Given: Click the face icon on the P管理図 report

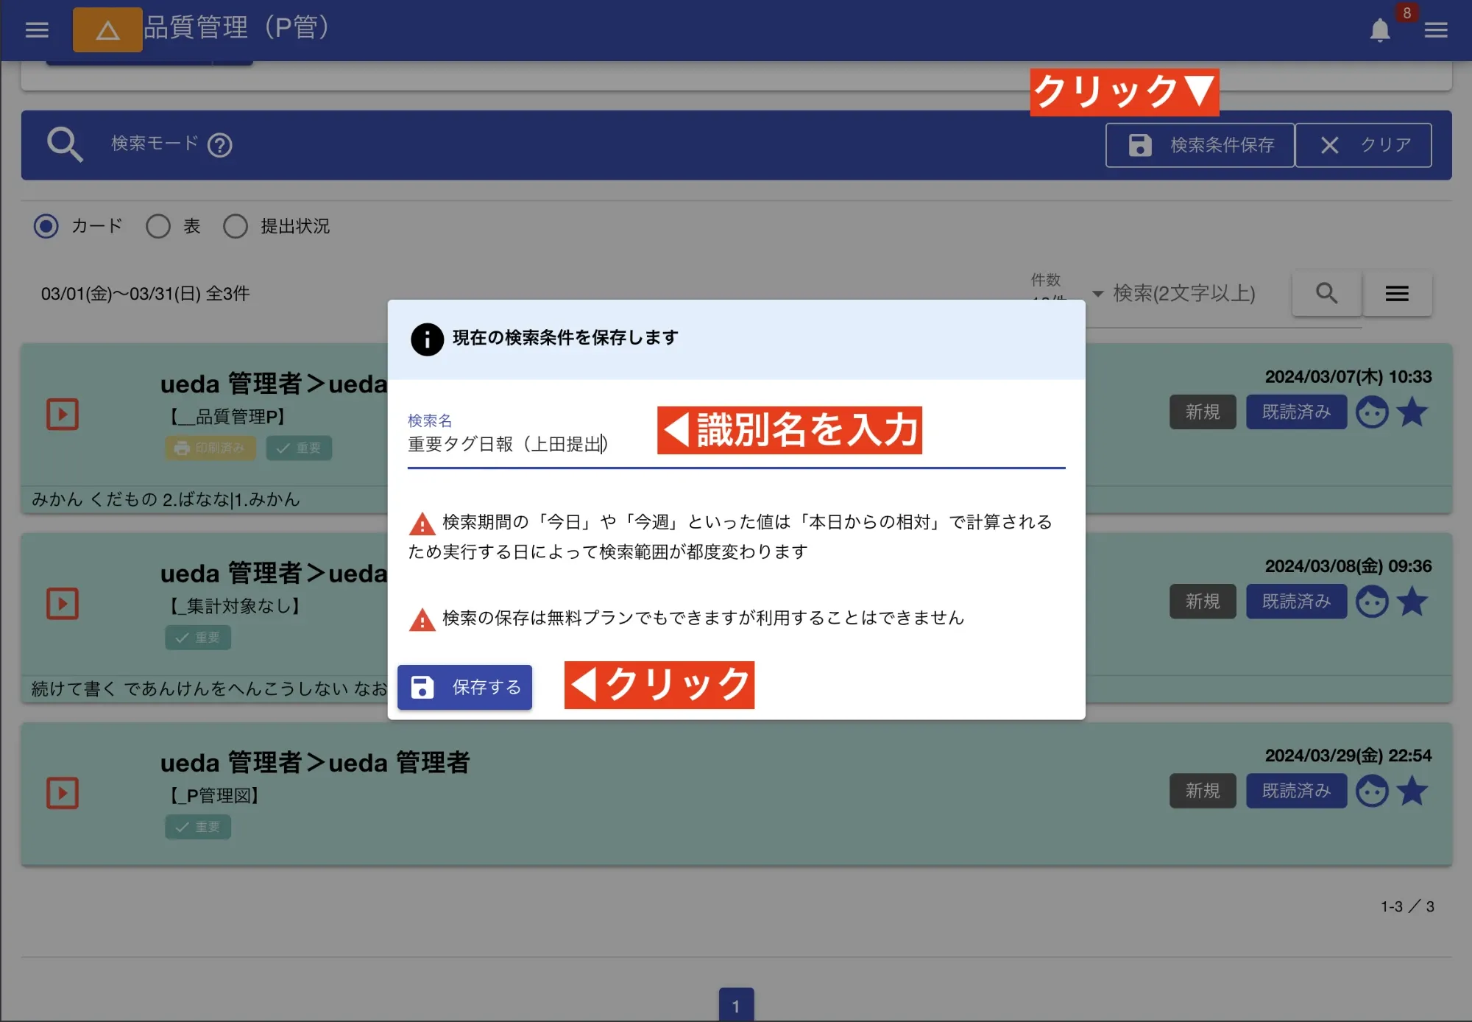Looking at the screenshot, I should [x=1371, y=791].
